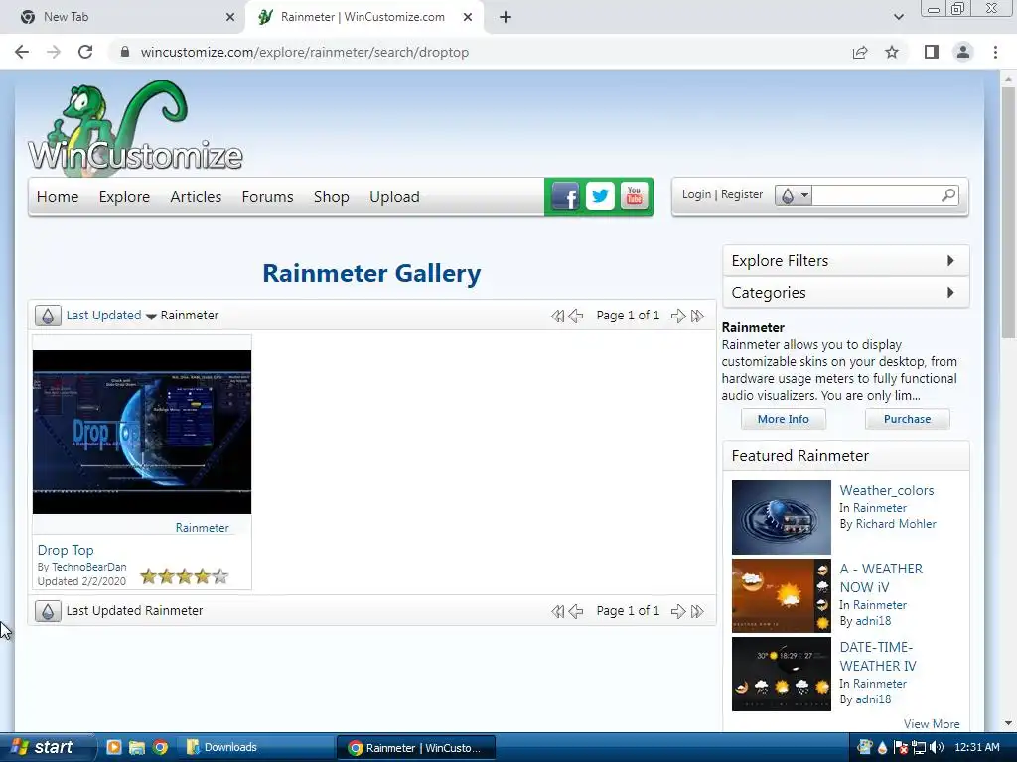Open the Shop menu item

[x=331, y=197]
